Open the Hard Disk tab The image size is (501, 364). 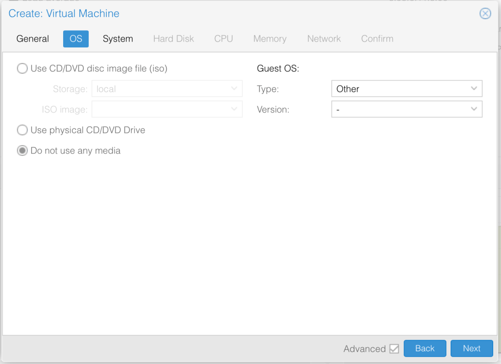(173, 39)
